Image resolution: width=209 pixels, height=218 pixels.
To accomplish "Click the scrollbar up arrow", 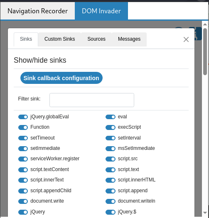I will [205, 24].
